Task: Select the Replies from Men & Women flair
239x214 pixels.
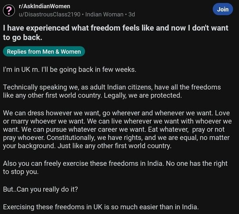Action: (44, 52)
